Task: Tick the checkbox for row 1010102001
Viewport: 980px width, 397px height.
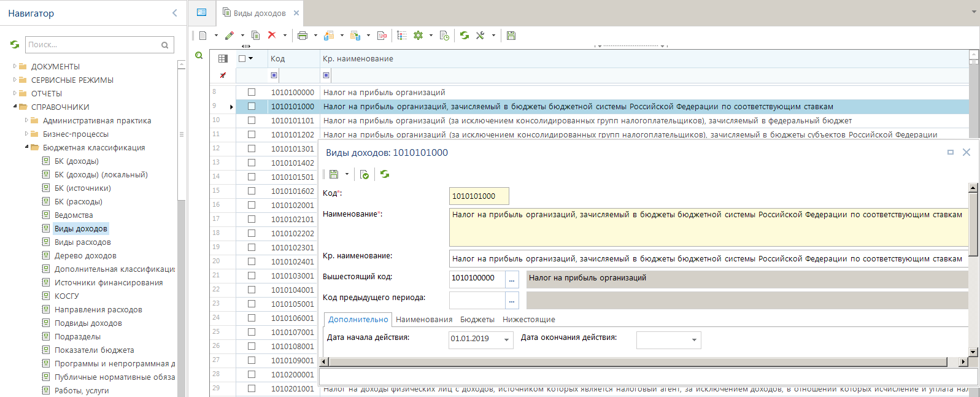Action: pos(252,205)
